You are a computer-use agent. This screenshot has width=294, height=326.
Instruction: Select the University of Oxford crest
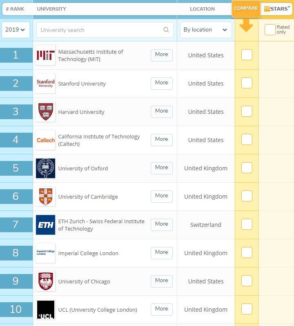click(45, 168)
